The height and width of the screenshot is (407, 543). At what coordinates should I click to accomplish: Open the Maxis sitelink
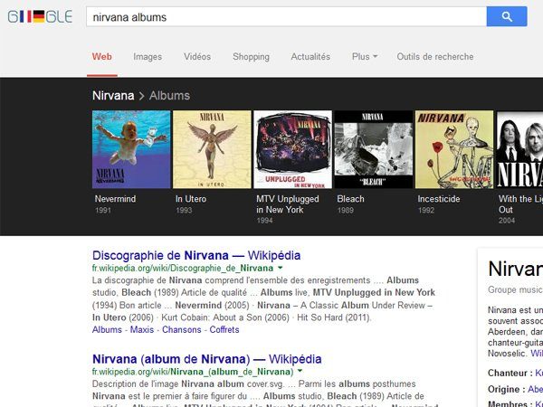click(142, 329)
